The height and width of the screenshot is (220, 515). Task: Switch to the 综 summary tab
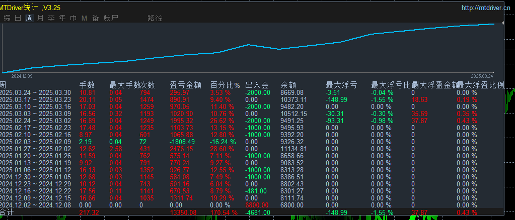(7, 19)
